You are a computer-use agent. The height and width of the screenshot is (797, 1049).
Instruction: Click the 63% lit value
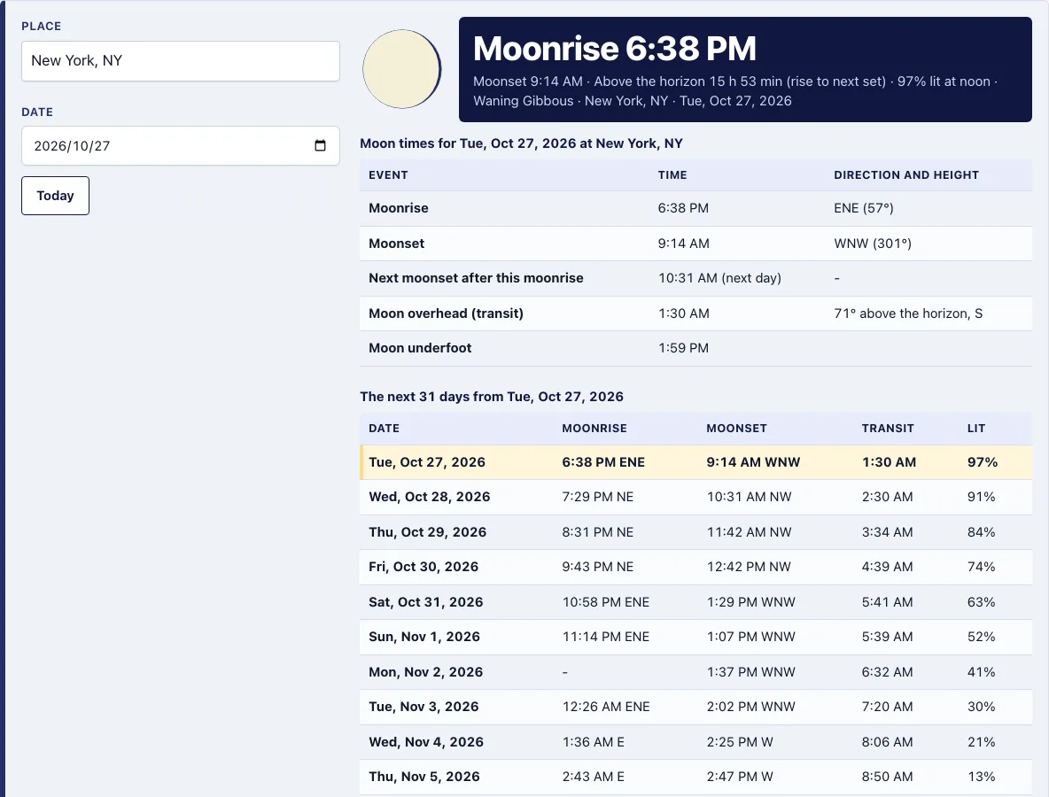(981, 602)
